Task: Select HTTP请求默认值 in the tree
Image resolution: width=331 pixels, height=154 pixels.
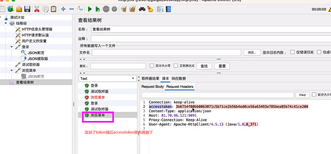Action: tap(35, 35)
